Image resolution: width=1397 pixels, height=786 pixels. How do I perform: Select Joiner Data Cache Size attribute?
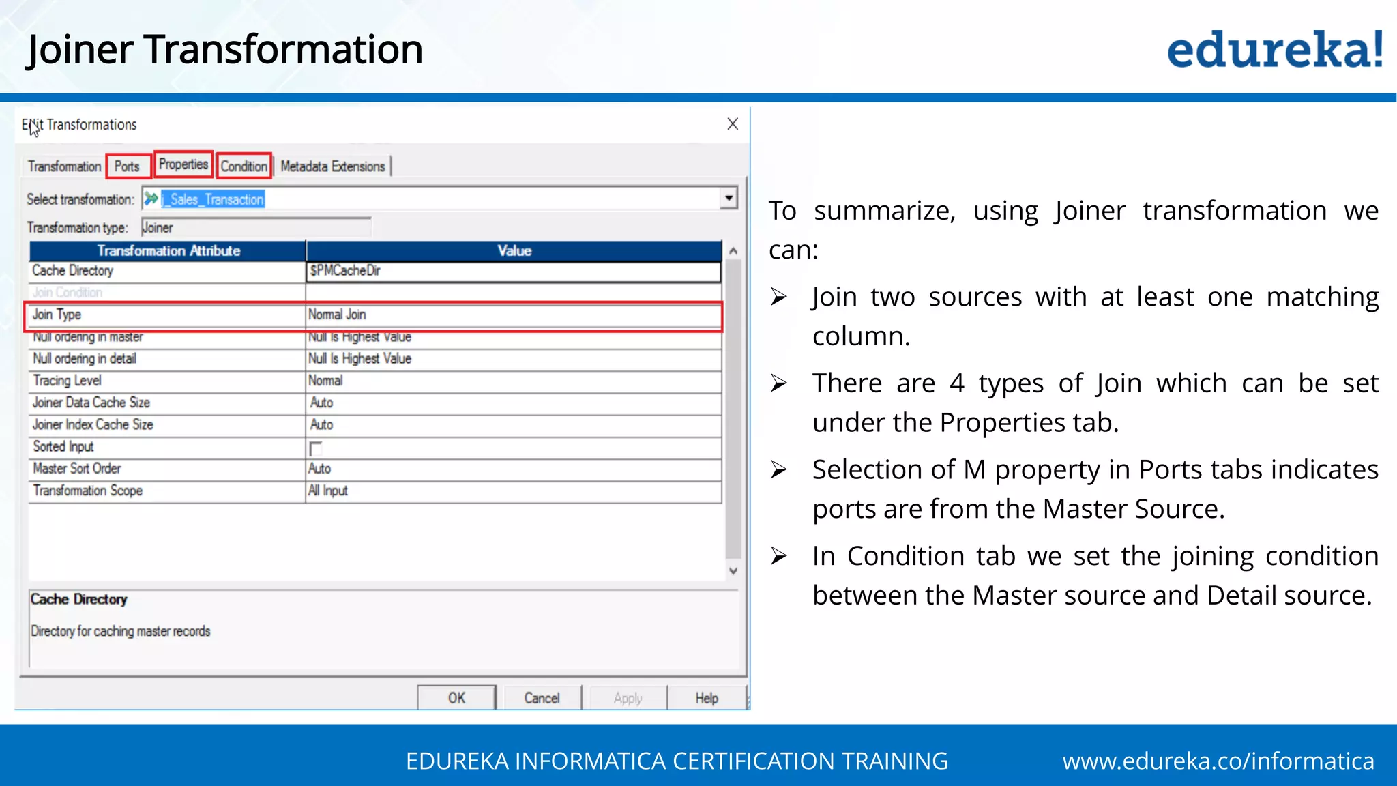click(167, 403)
